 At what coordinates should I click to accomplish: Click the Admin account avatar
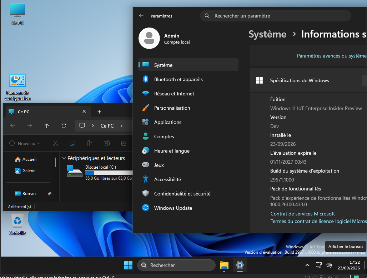coord(149,38)
